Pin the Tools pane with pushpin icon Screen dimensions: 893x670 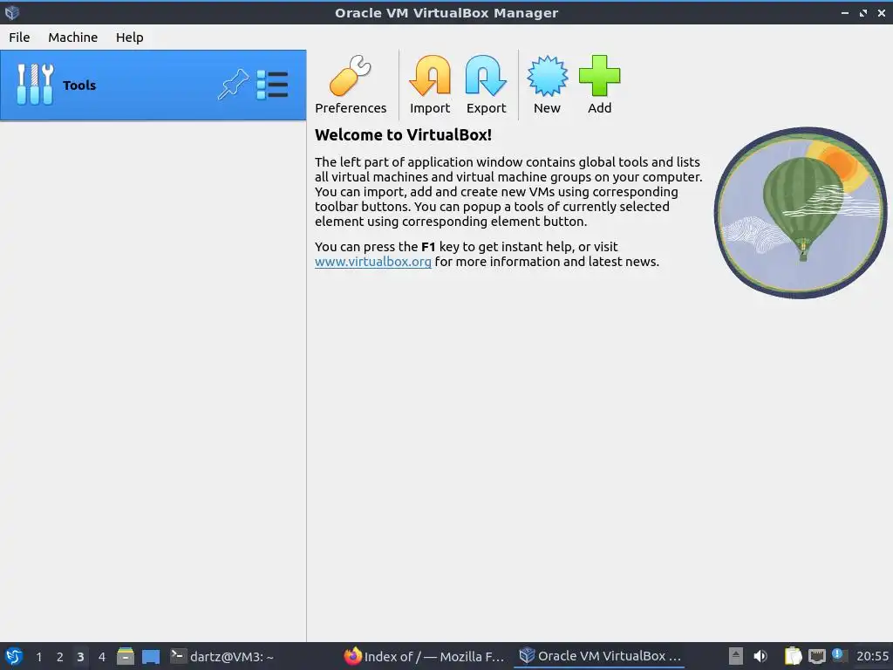(x=234, y=85)
